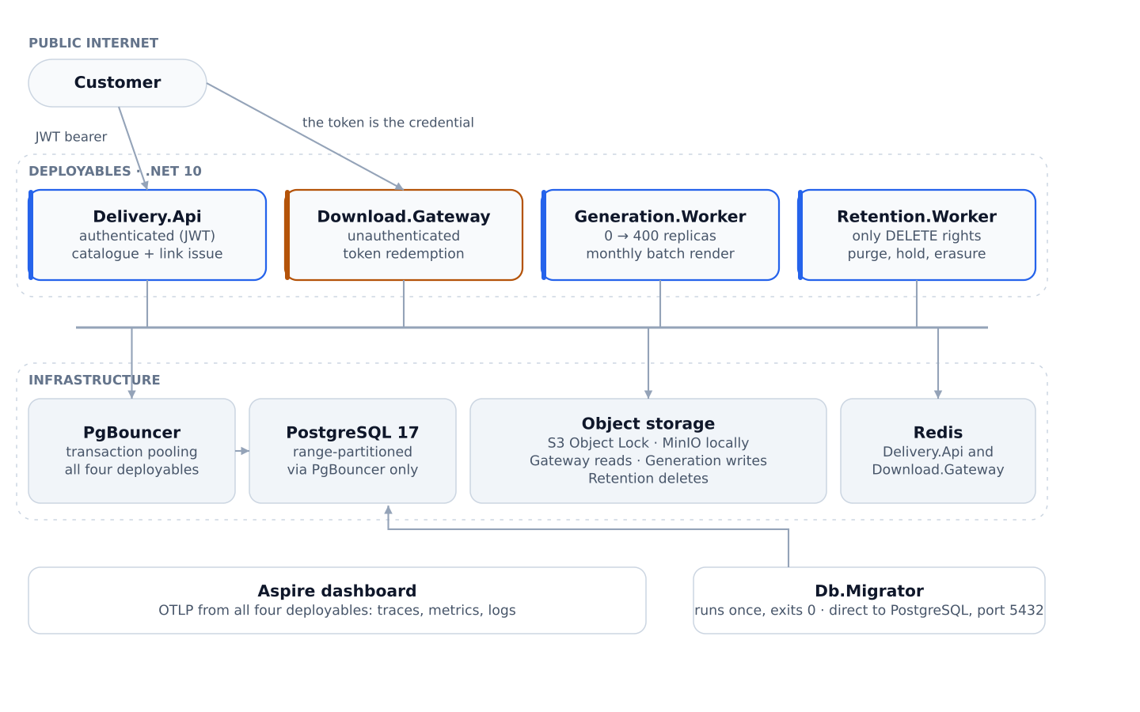The width and height of the screenshot is (1140, 712).
Task: Click the PgBouncer infrastructure box
Action: pos(131,451)
